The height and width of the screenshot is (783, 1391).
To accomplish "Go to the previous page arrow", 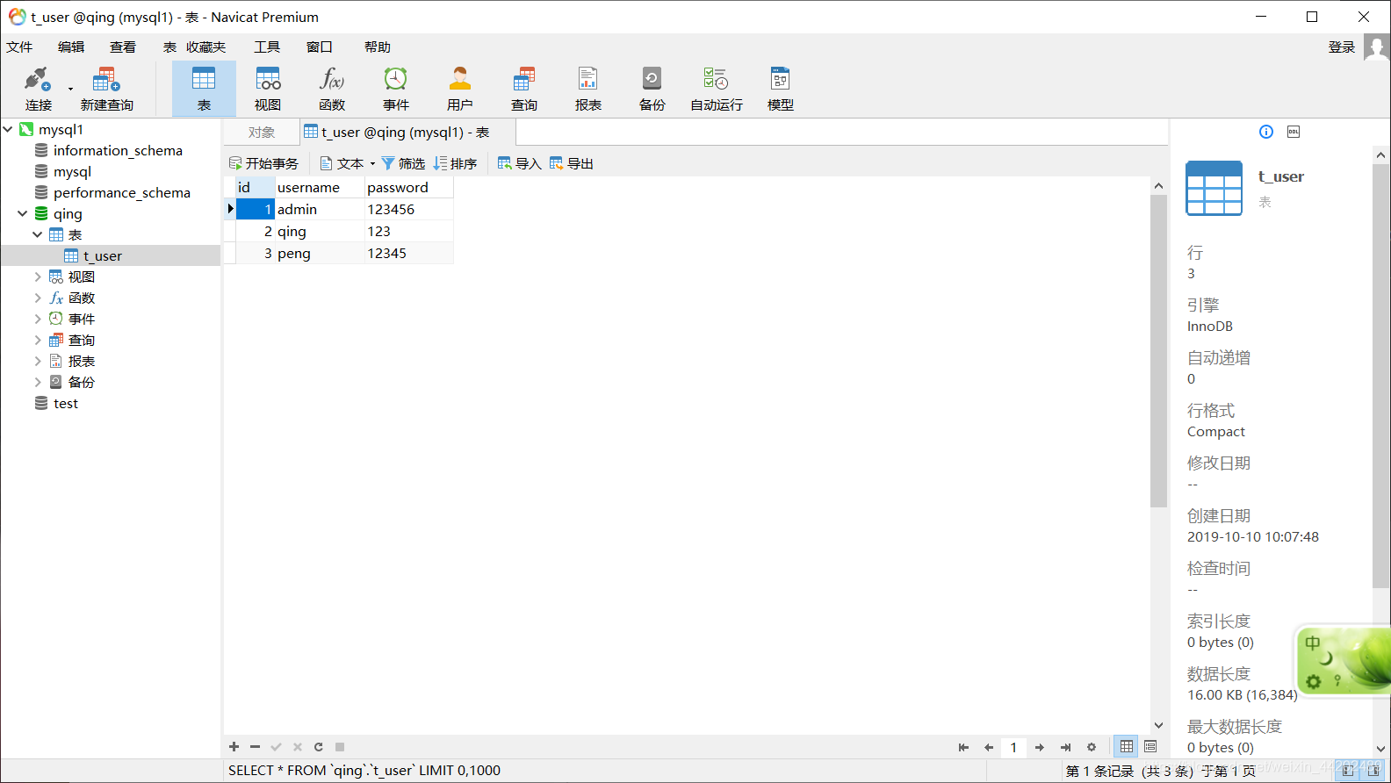I will 989,747.
